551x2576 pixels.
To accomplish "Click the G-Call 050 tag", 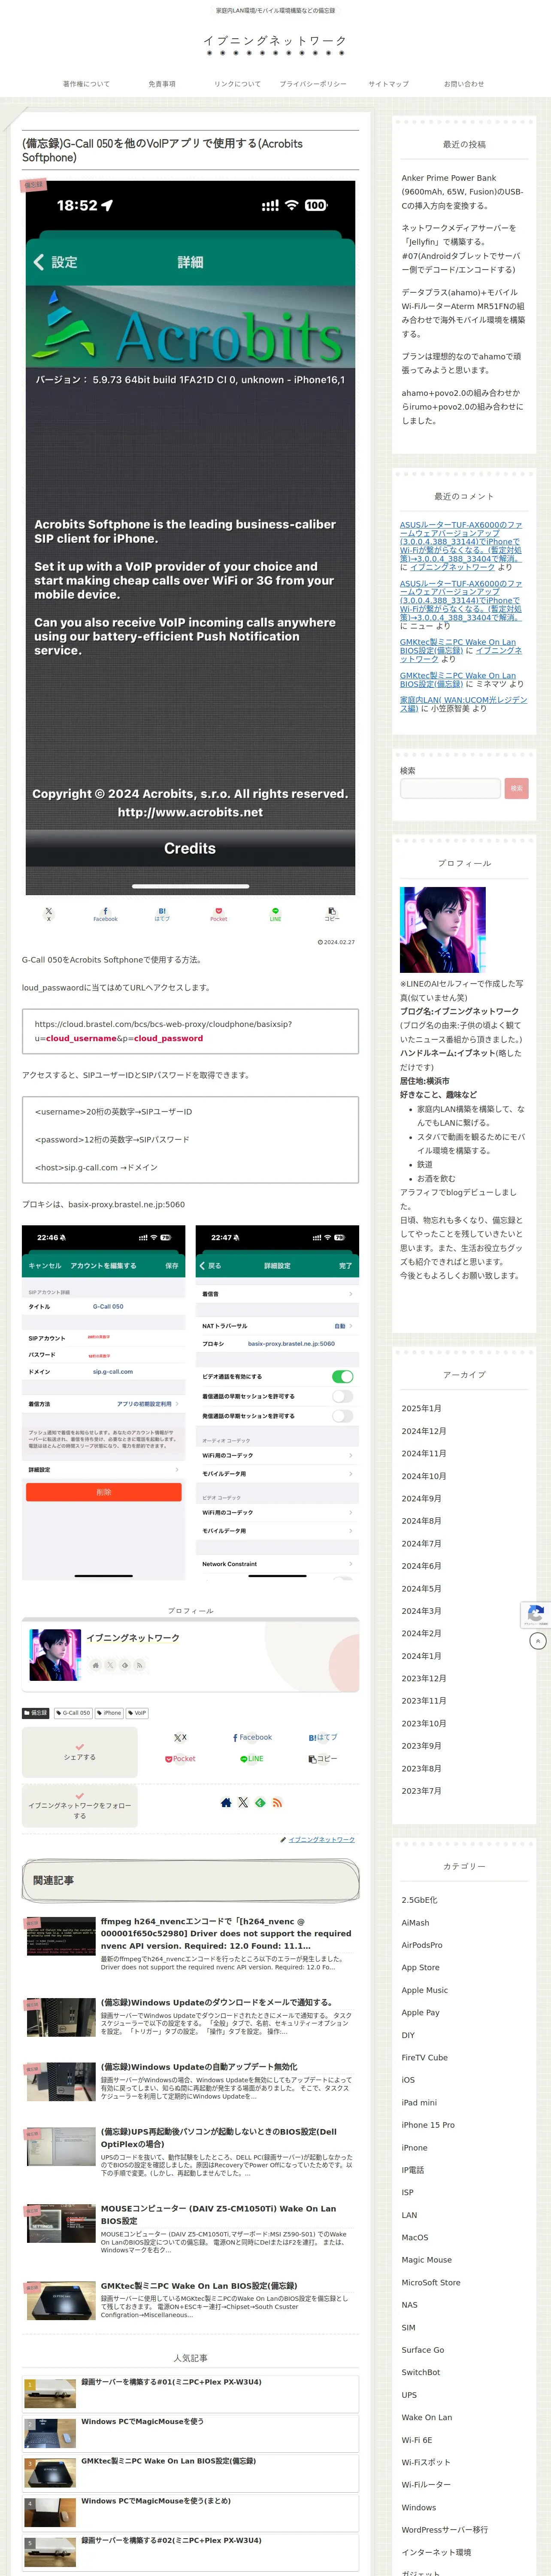I will tap(73, 1713).
